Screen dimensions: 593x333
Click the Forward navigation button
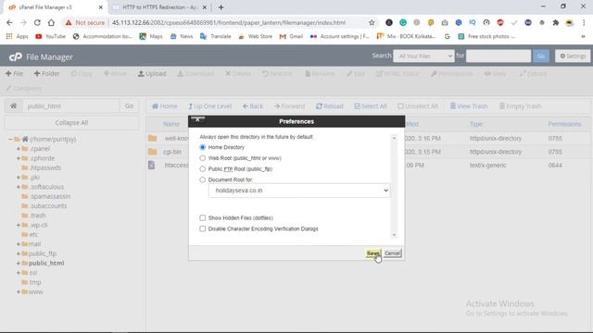point(290,106)
